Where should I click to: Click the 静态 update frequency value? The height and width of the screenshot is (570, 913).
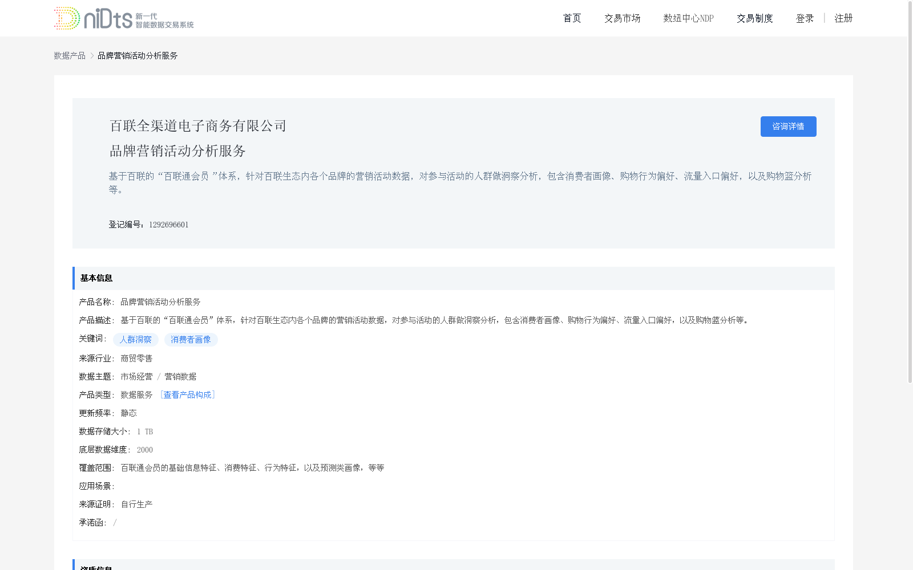(128, 413)
